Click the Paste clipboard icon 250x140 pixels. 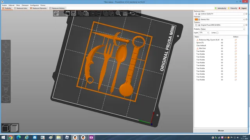click(x=86, y=14)
